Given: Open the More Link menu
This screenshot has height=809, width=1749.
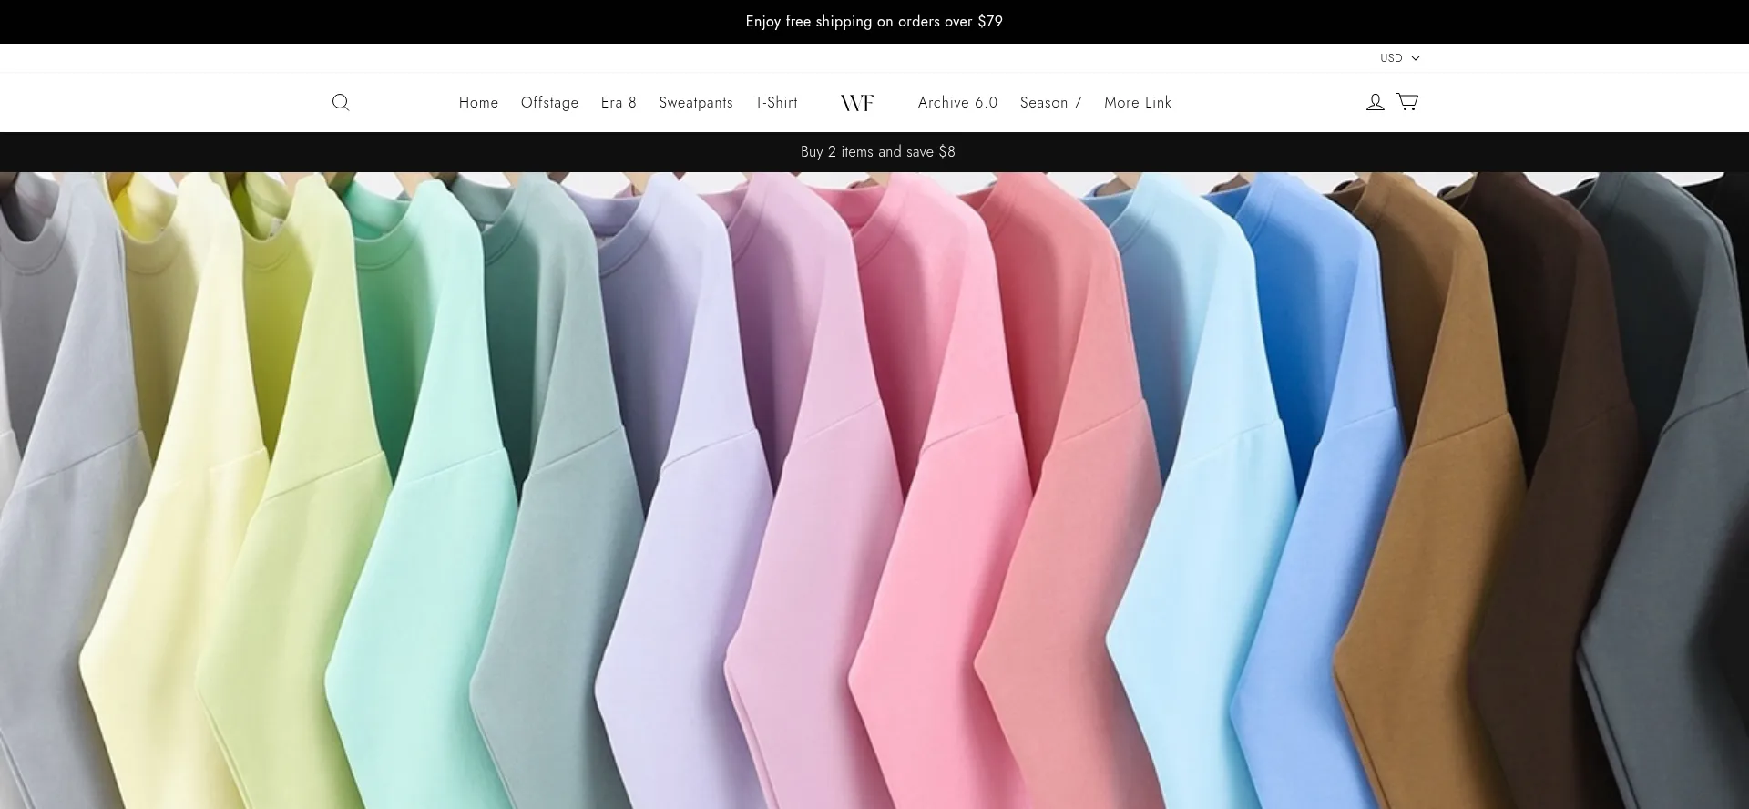Looking at the screenshot, I should click(x=1137, y=103).
